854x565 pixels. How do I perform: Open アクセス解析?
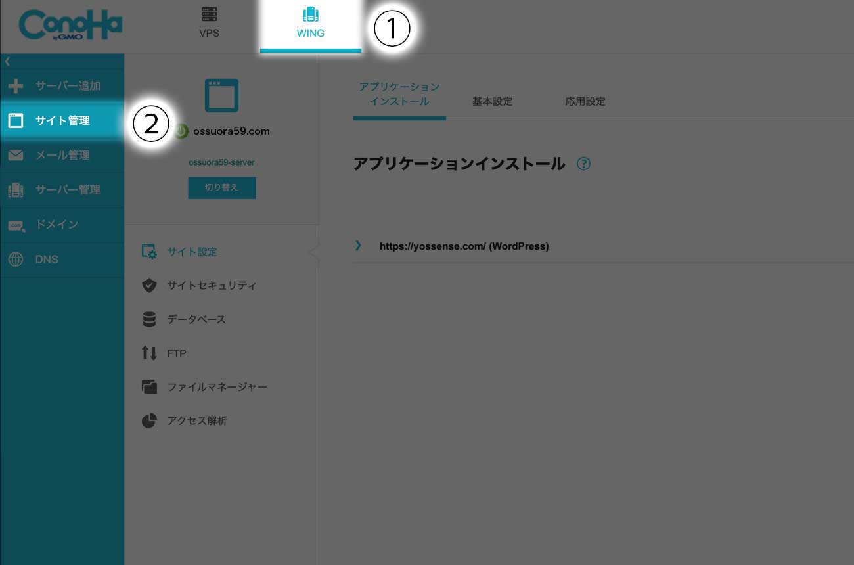(197, 421)
